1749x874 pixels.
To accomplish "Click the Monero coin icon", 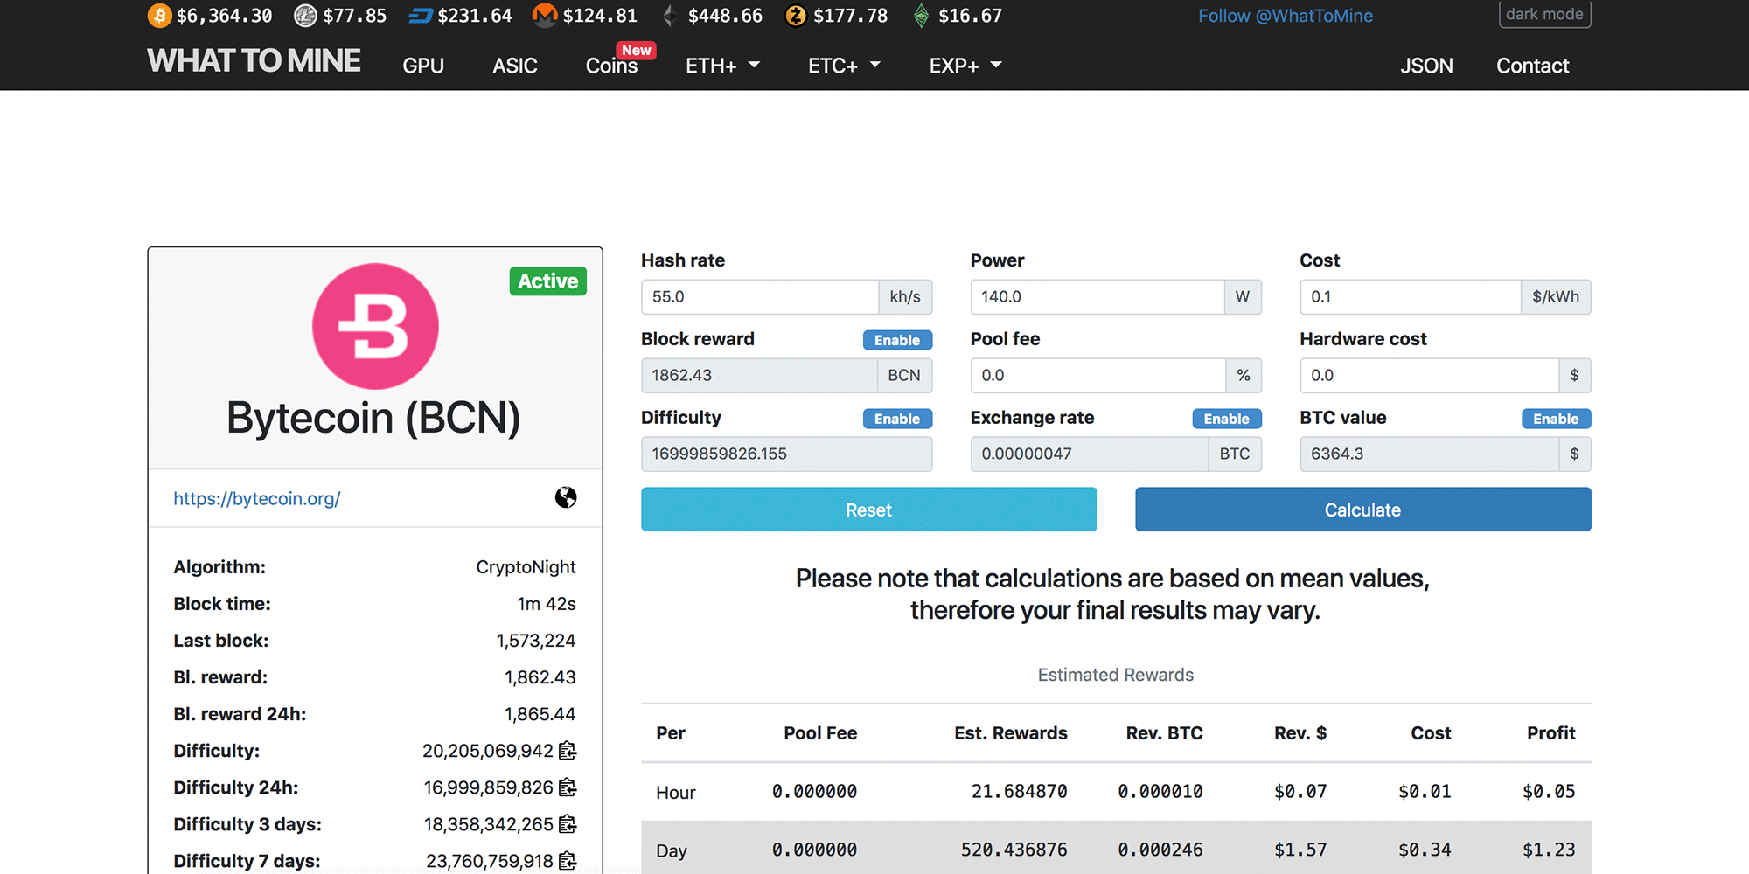I will (x=545, y=16).
